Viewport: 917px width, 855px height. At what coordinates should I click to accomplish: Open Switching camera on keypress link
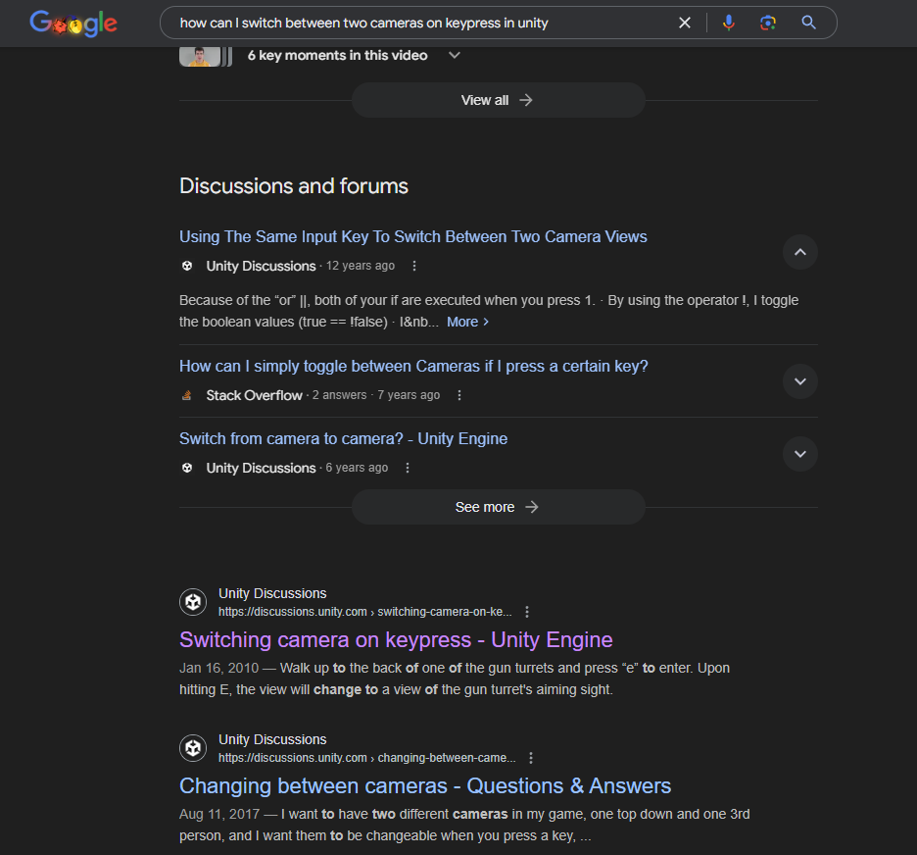396,639
